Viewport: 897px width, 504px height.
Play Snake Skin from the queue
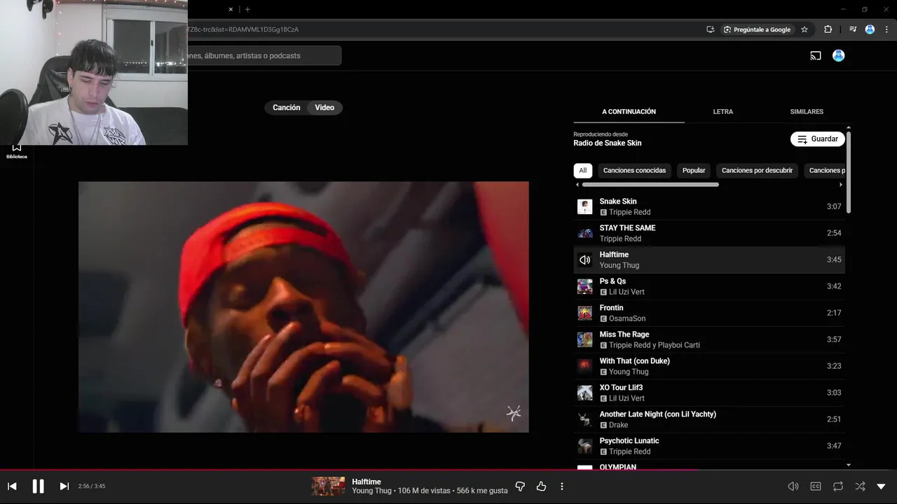pos(709,206)
